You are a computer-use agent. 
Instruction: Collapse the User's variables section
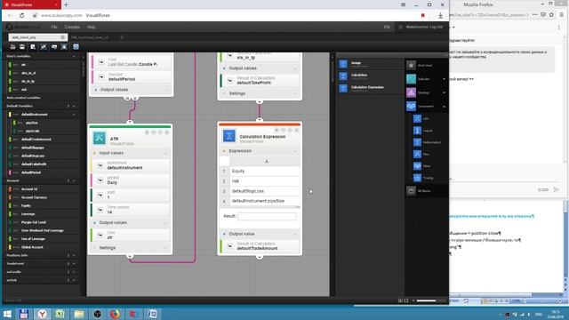[74, 56]
